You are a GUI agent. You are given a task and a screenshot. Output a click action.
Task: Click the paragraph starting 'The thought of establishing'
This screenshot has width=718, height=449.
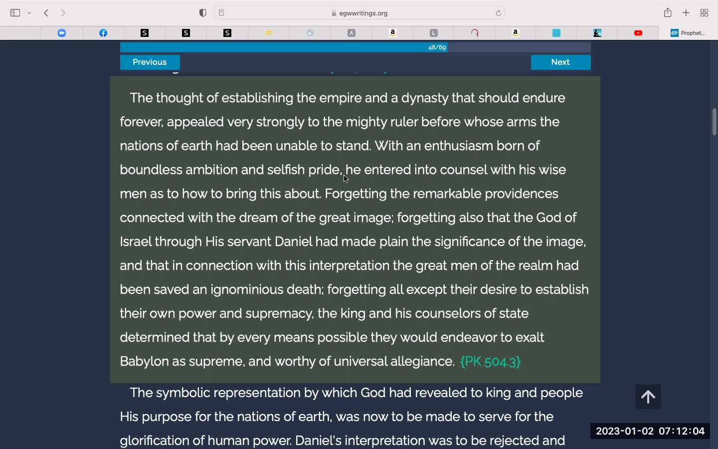pos(355,229)
